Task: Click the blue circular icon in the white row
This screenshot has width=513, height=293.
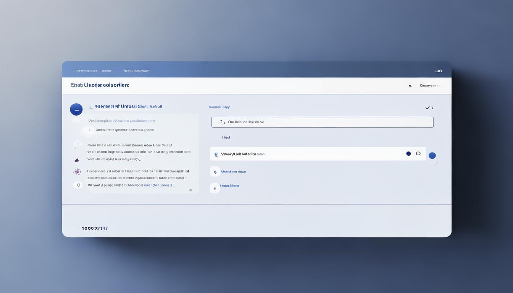Action: coord(216,155)
